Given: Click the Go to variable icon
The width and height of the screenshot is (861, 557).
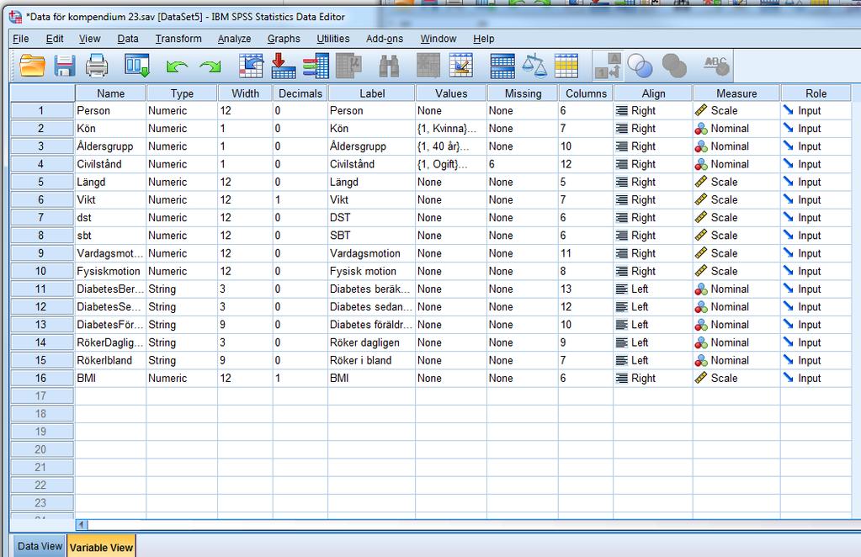Looking at the screenshot, I should click(284, 66).
